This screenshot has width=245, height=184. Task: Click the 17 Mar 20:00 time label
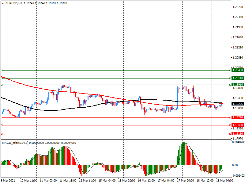186,180
